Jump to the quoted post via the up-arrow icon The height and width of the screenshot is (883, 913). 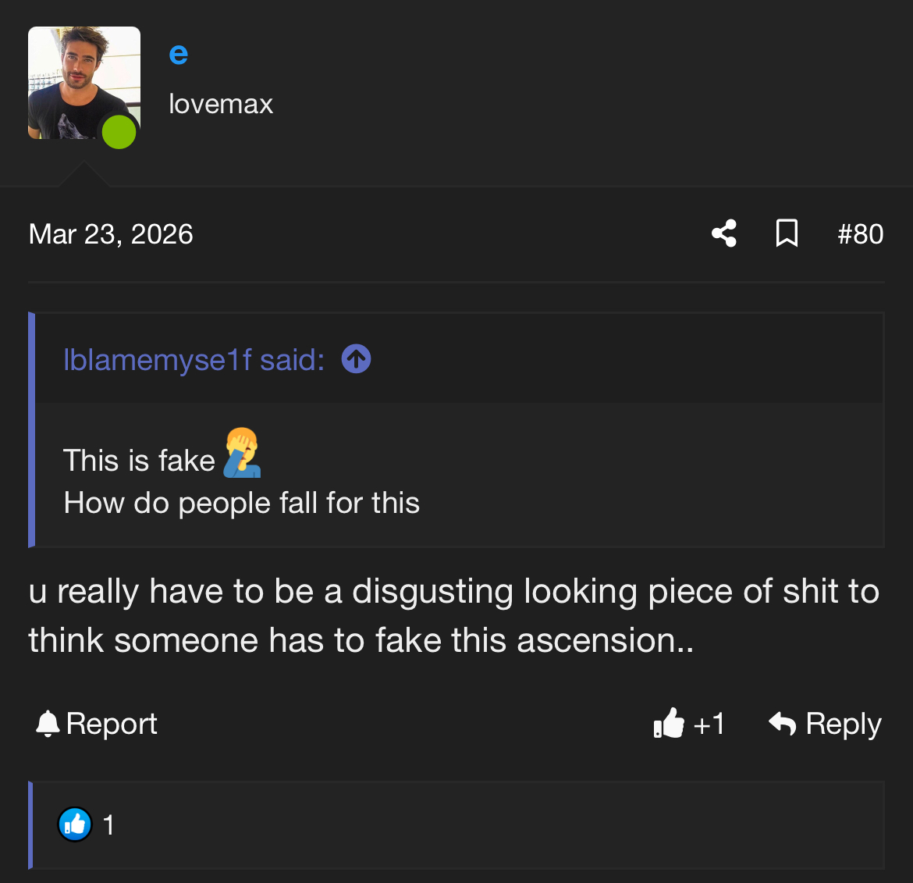356,359
